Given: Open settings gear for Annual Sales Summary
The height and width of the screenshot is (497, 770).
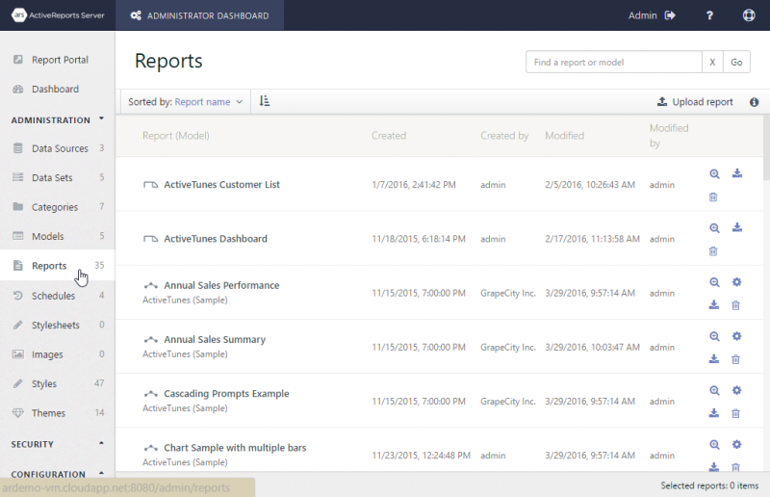Looking at the screenshot, I should (736, 336).
